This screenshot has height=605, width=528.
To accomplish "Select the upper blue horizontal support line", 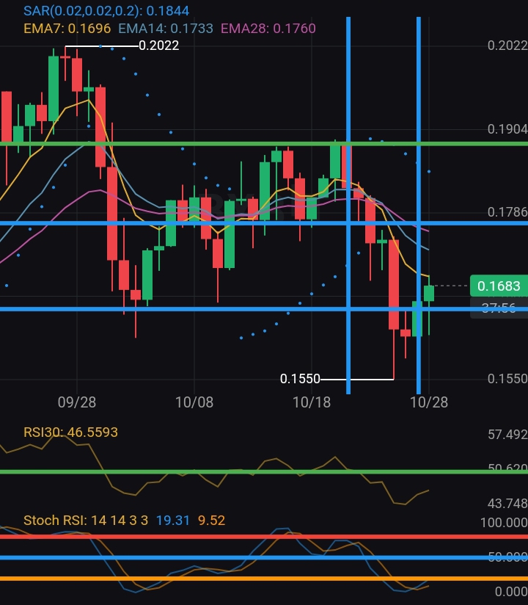I will (x=264, y=223).
